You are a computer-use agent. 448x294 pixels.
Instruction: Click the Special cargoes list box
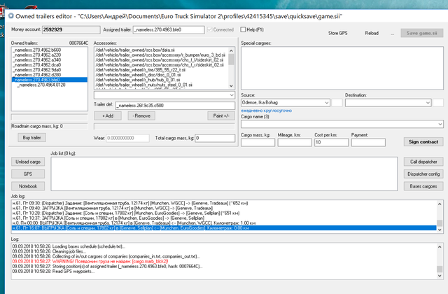click(342, 68)
